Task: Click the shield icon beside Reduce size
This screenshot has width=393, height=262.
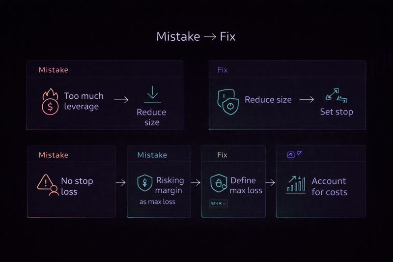Action: click(228, 102)
